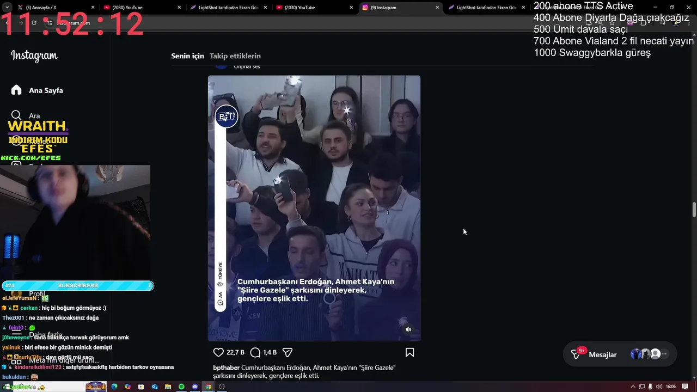Toggle video sound with speaker icon

click(x=408, y=329)
